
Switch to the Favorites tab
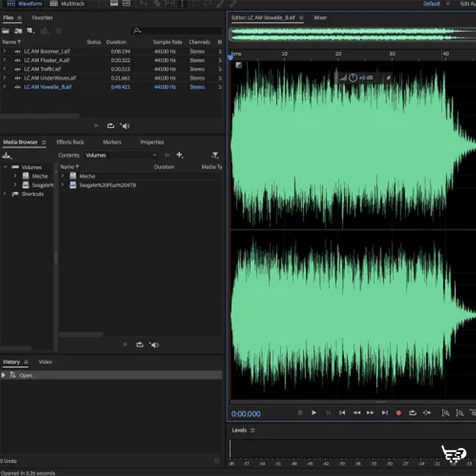coord(42,18)
